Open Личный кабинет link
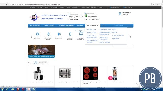Image resolution: width=163 pixels, height=91 pixels. tap(115, 7)
